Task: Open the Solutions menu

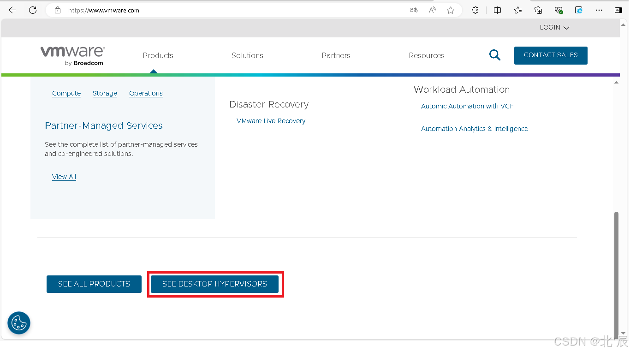Action: [247, 55]
